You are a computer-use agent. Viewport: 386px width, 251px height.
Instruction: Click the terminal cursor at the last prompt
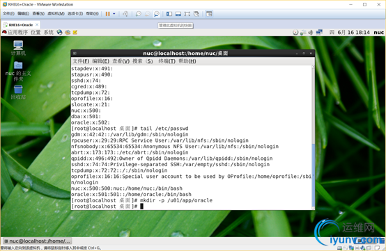click(x=142, y=207)
